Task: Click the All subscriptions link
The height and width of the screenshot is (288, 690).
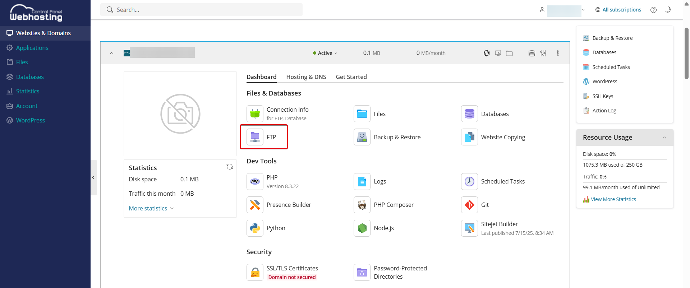Action: coord(621,10)
